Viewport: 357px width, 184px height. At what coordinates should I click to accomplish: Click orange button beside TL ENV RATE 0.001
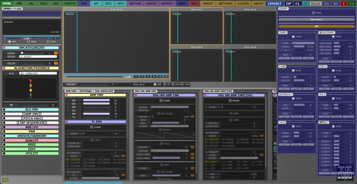click(123, 156)
